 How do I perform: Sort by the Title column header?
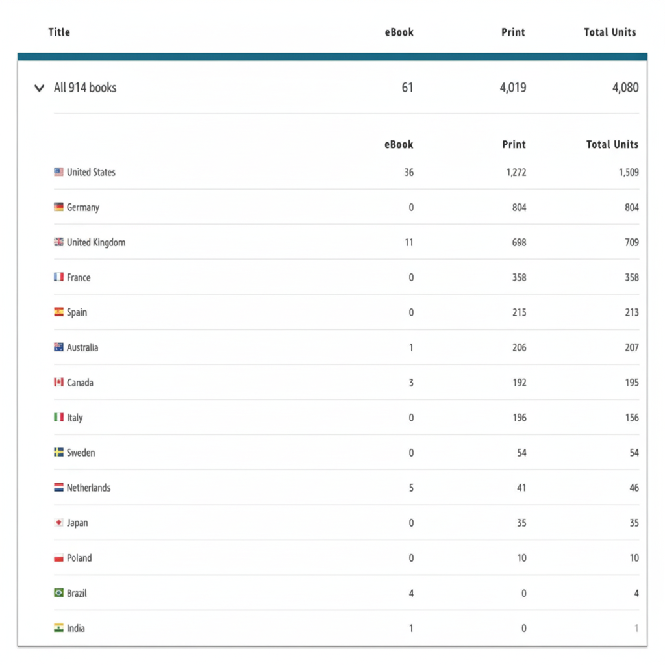coord(59,32)
